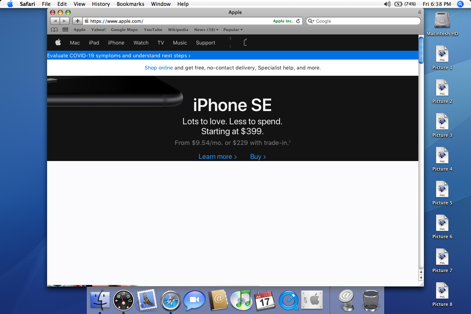Go to iPad in the site navigation
Viewport: 471px width, 314px height.
tap(94, 43)
